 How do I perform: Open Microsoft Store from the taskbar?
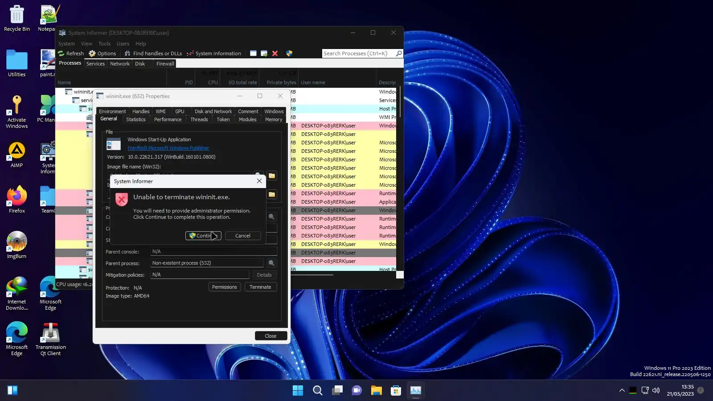tap(396, 391)
